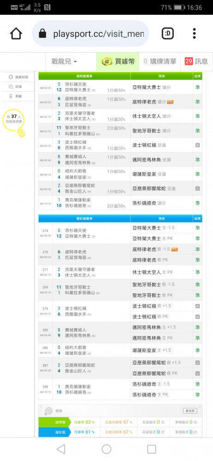Click 休士頓太空人 主 PK prediction
The width and height of the screenshot is (213, 461).
pos(153,272)
